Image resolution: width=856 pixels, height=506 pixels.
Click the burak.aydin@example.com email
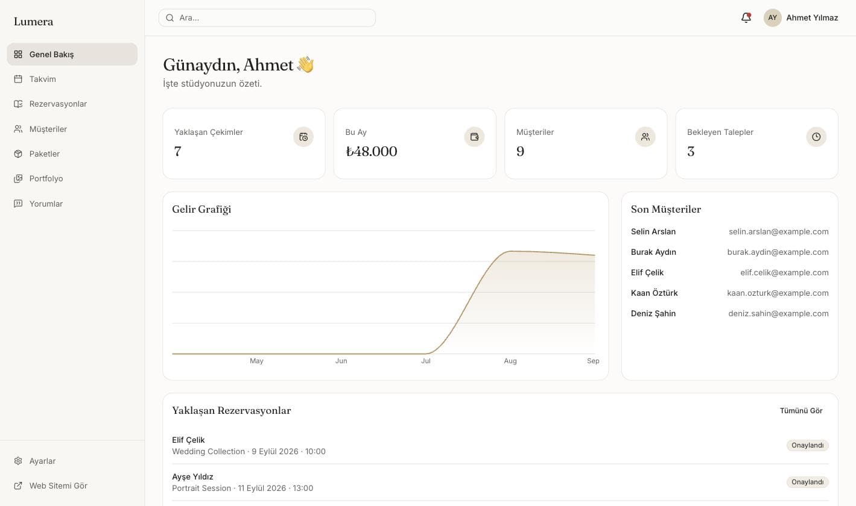tap(778, 252)
